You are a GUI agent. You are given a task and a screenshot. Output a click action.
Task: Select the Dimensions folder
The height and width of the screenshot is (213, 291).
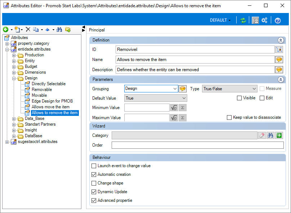click(35, 72)
